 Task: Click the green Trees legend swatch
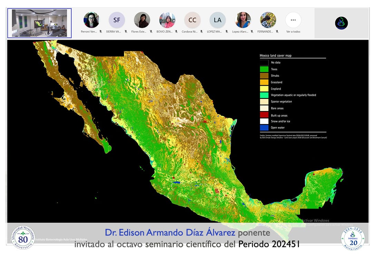(264, 69)
